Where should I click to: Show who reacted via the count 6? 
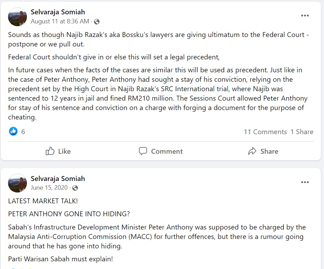[23, 132]
